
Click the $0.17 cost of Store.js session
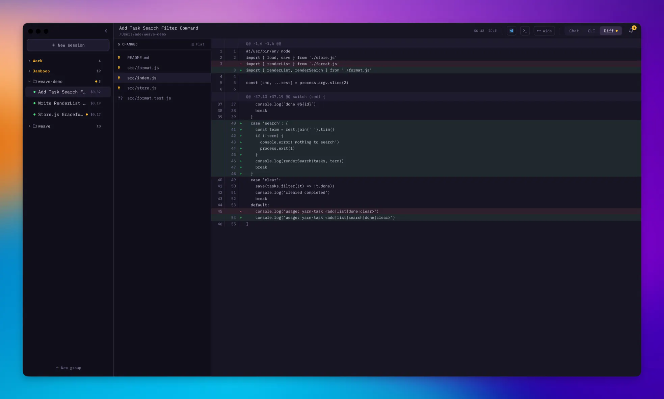coord(96,115)
